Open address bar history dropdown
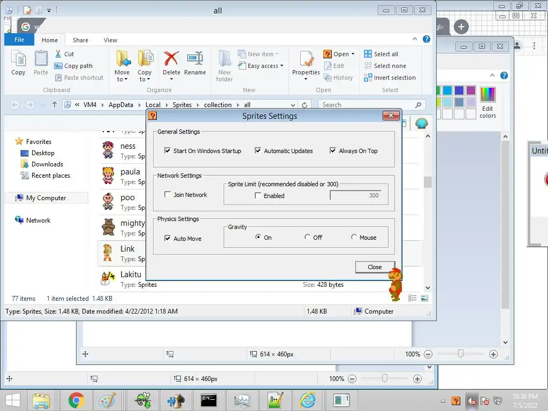The width and height of the screenshot is (548, 411). point(293,105)
